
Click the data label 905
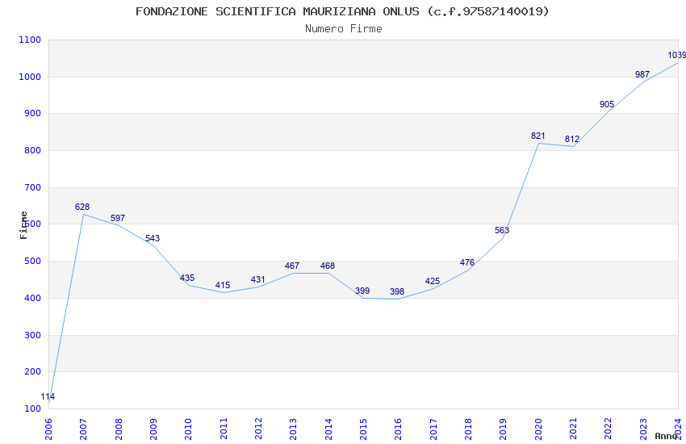click(x=607, y=105)
